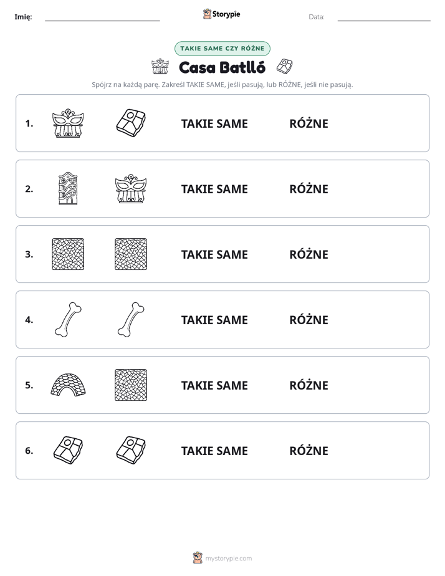
Task: Select TAKIE SAME in row 6
Action: pos(214,451)
